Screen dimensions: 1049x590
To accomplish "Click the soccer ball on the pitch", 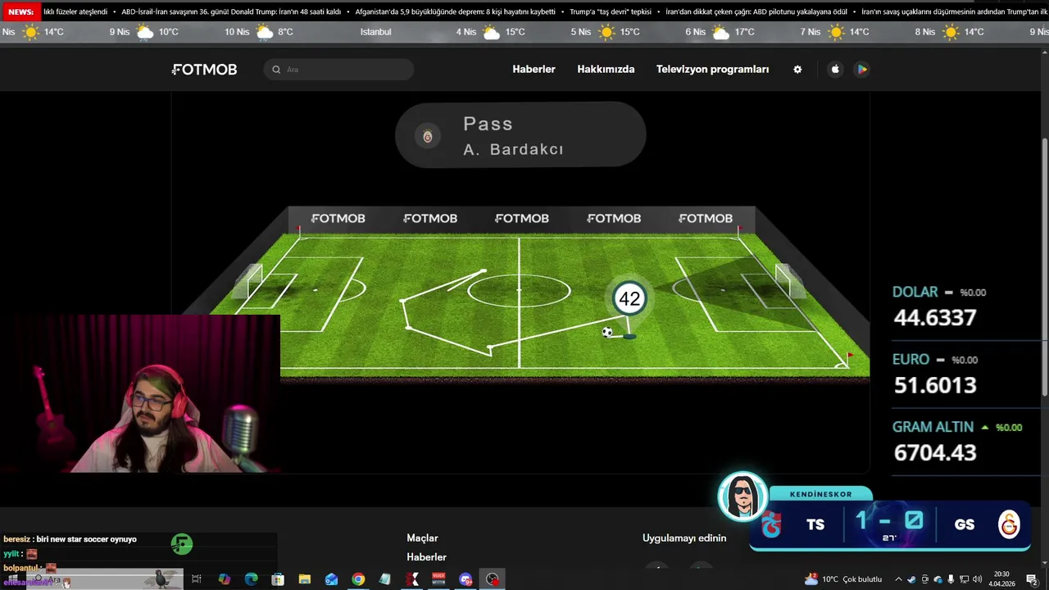I will pyautogui.click(x=607, y=332).
